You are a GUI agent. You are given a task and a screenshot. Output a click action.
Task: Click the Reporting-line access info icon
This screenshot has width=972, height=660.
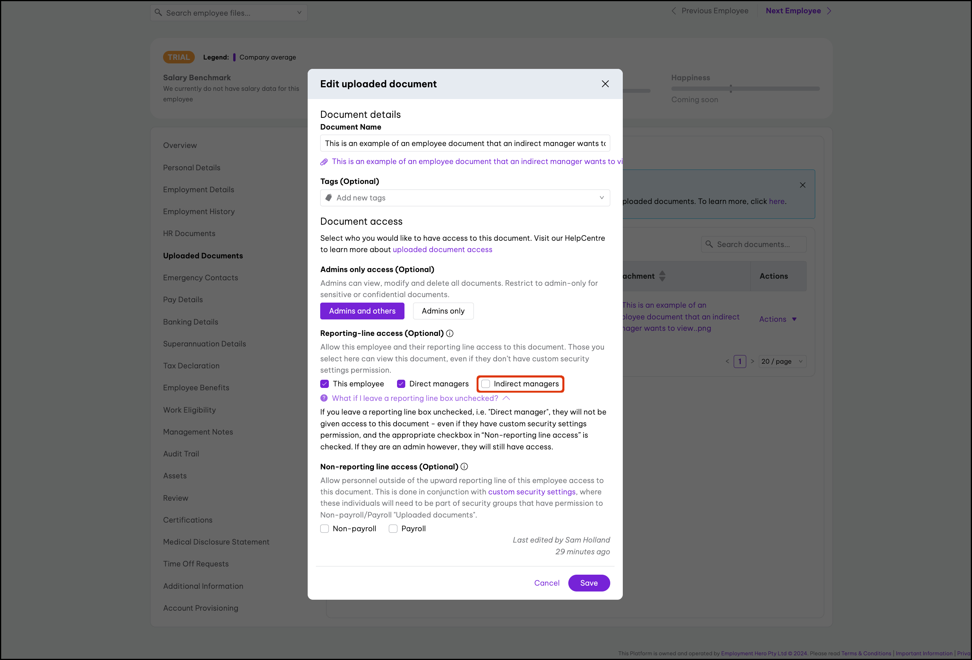[450, 334]
